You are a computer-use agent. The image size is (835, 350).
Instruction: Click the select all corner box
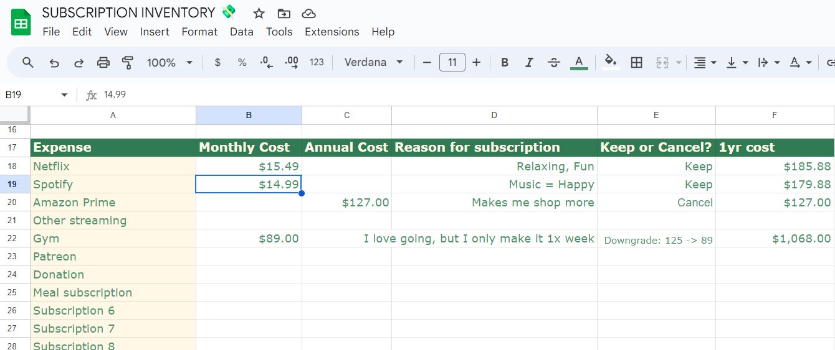click(x=14, y=115)
